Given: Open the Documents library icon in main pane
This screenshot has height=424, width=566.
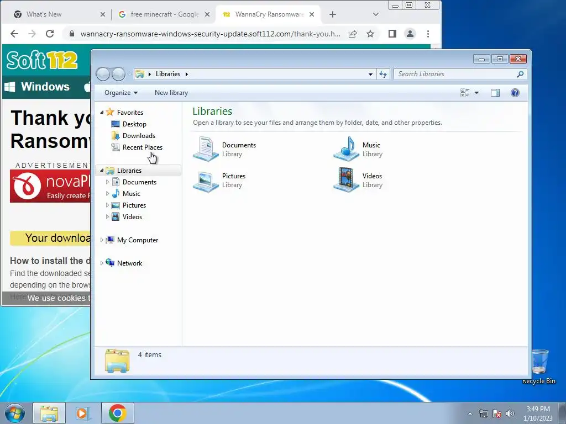Looking at the screenshot, I should coord(206,149).
